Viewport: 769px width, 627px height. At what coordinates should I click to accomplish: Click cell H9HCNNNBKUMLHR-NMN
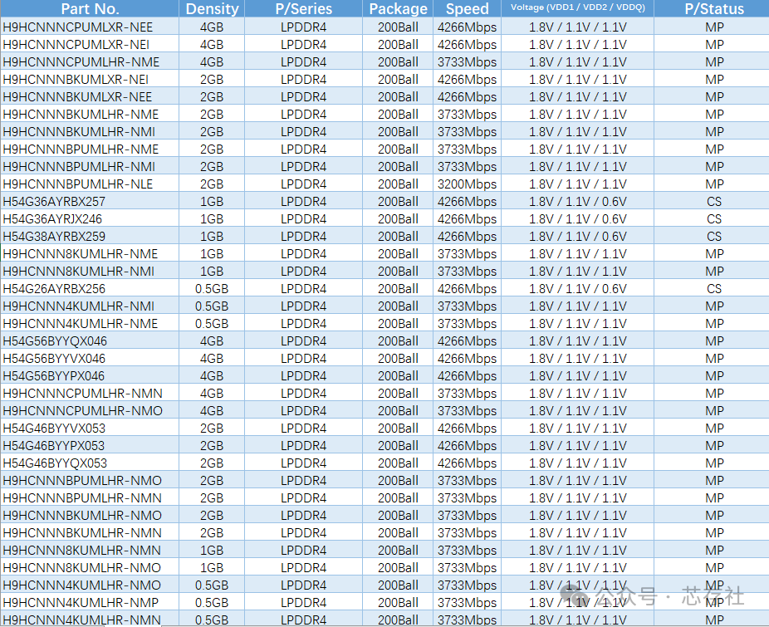90,532
